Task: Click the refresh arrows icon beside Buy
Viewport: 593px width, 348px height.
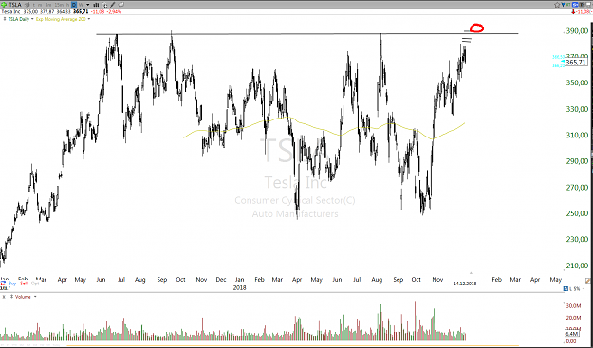Action: click(3, 283)
